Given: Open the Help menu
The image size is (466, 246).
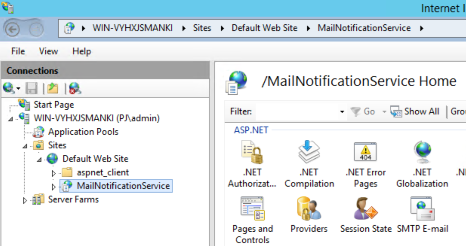Looking at the screenshot, I should tap(82, 51).
